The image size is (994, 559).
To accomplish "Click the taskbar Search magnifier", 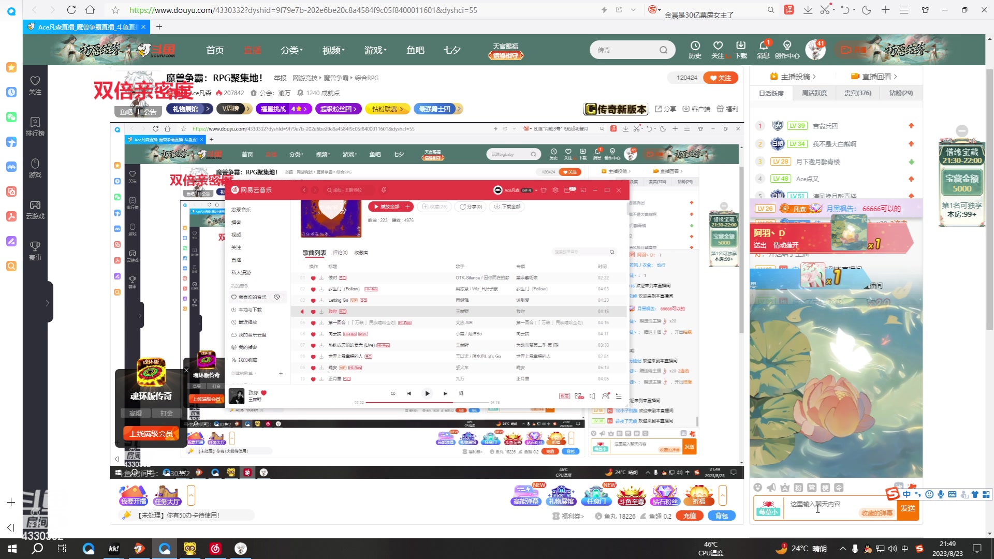I will point(37,549).
